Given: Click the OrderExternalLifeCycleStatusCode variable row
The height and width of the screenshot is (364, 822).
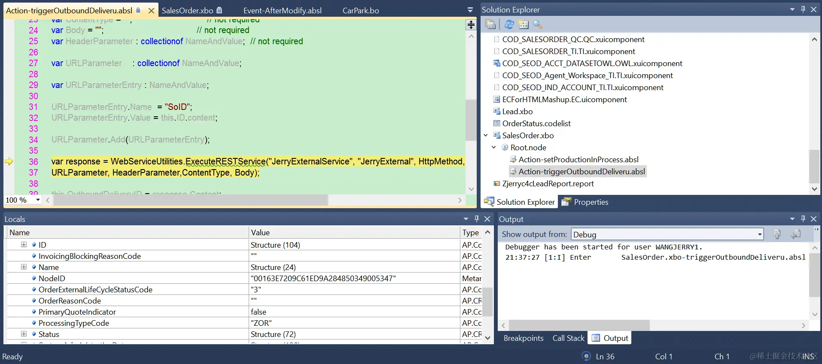Looking at the screenshot, I should tap(244, 289).
